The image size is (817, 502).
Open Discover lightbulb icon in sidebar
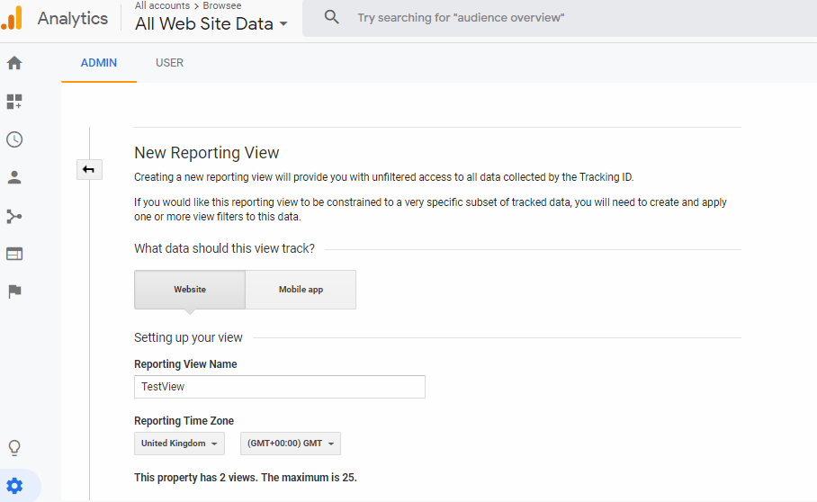[14, 448]
